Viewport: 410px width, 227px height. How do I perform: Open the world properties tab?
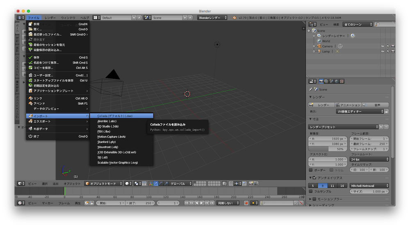337,81
